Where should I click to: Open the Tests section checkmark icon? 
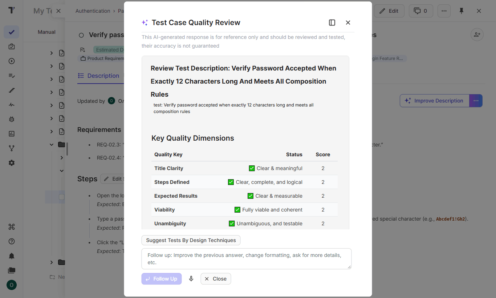point(12,32)
